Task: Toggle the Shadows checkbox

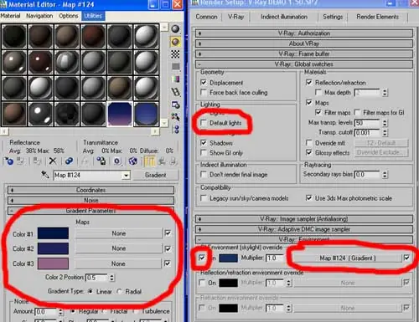Action: pyautogui.click(x=204, y=143)
